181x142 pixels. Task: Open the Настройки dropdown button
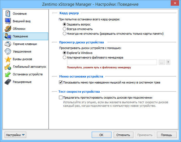(16, 135)
